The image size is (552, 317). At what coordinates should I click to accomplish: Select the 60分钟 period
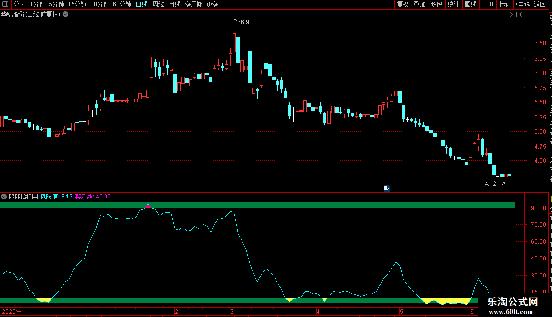(x=122, y=4)
